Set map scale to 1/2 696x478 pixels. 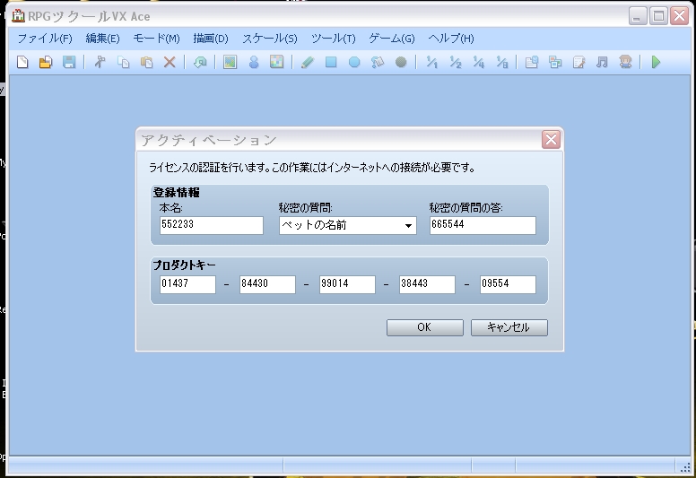(455, 62)
